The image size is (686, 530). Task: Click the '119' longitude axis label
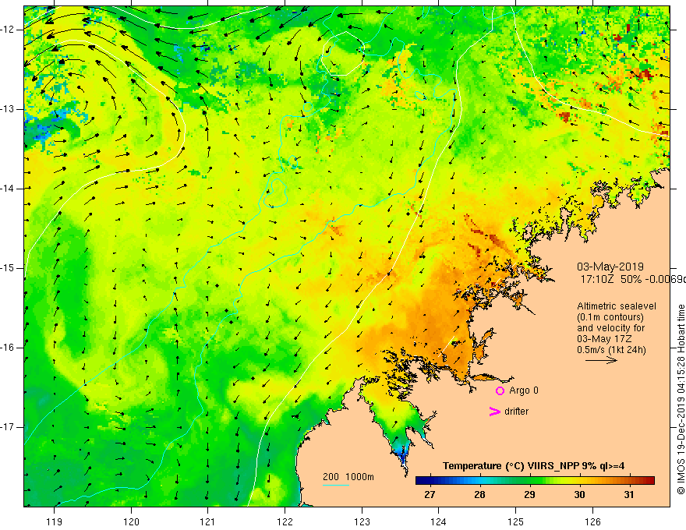[55, 521]
